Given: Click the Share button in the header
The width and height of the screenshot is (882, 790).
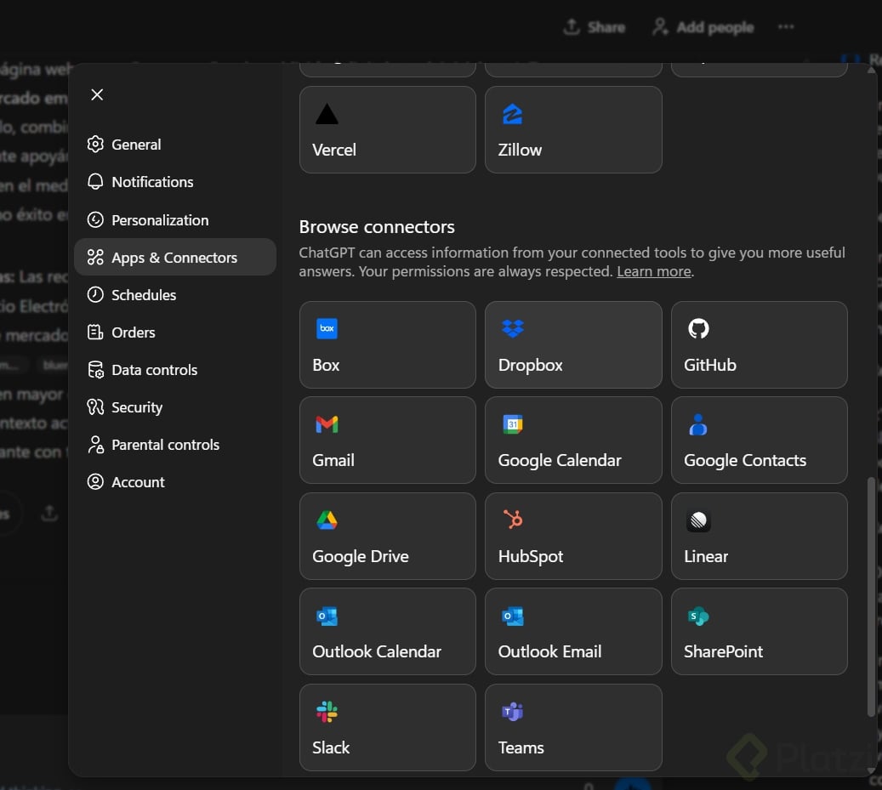Looking at the screenshot, I should (x=595, y=27).
